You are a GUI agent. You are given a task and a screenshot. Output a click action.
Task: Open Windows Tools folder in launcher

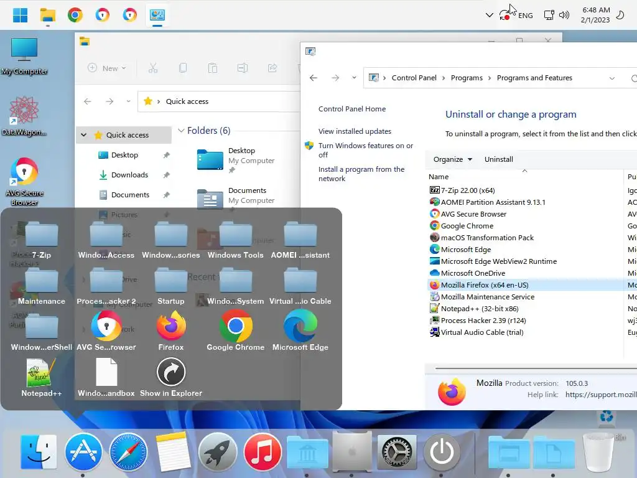coord(236,240)
